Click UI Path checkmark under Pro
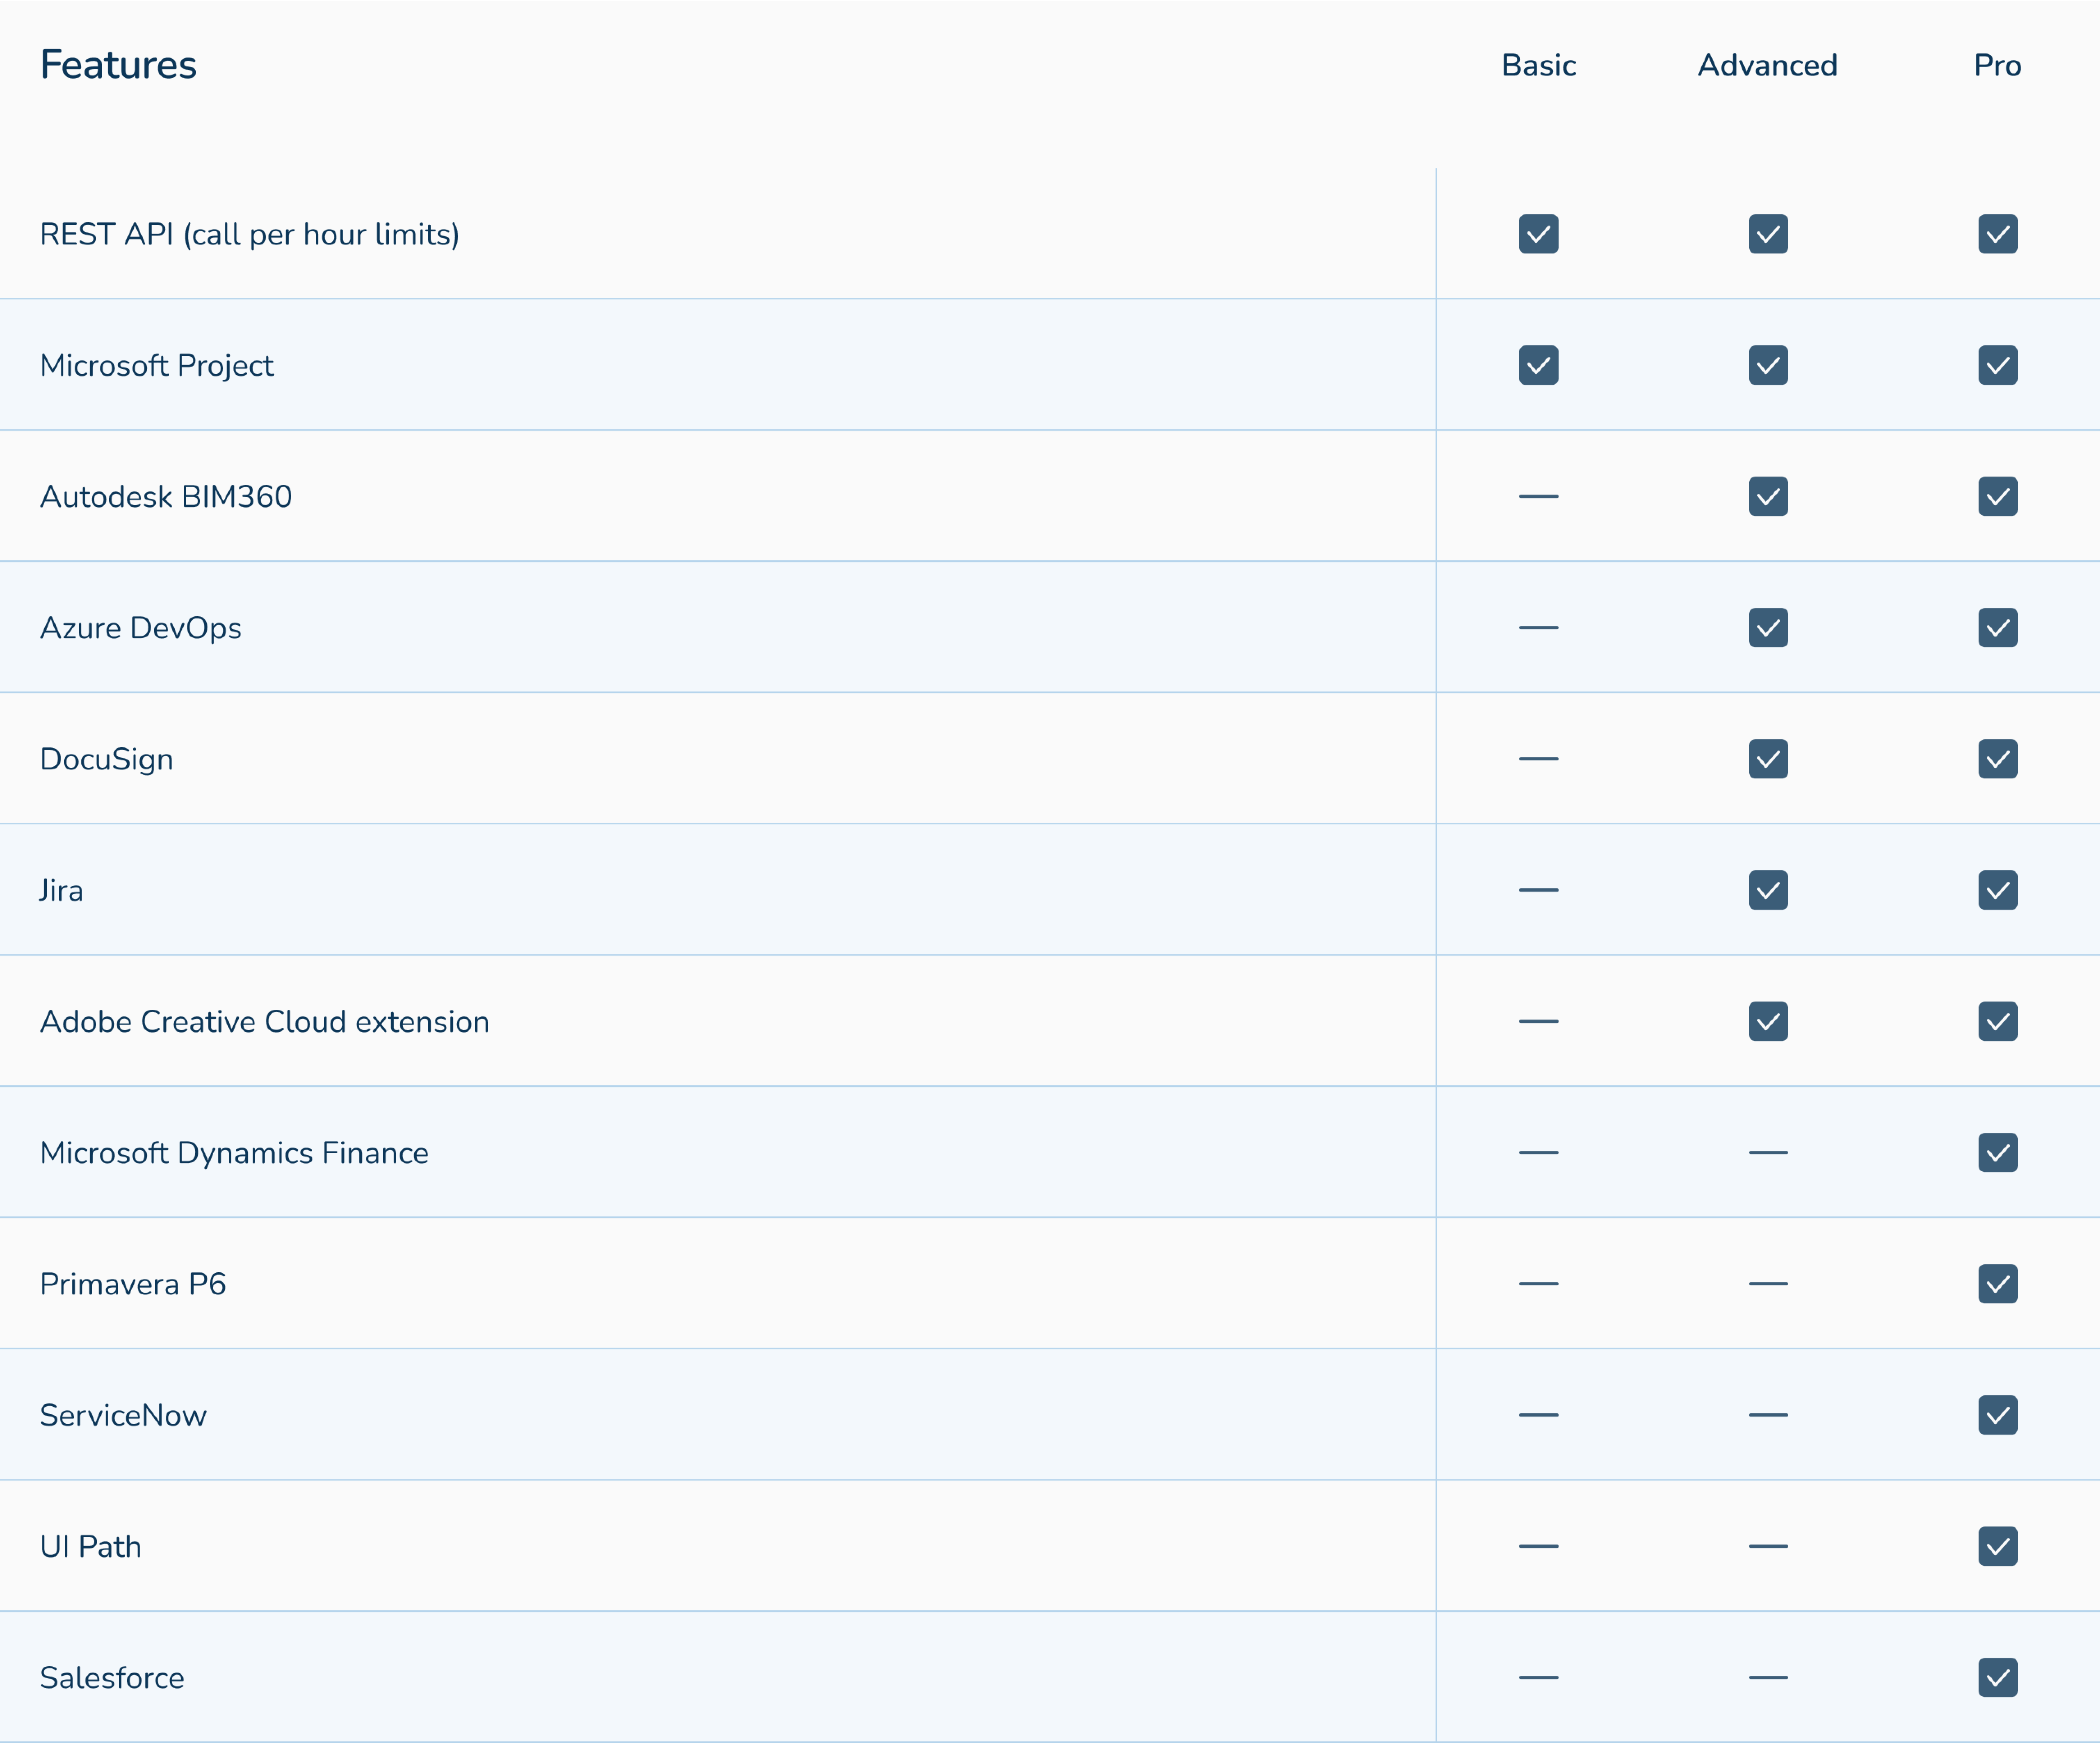Screen dimensions: 2100x1743 (x=1997, y=1546)
